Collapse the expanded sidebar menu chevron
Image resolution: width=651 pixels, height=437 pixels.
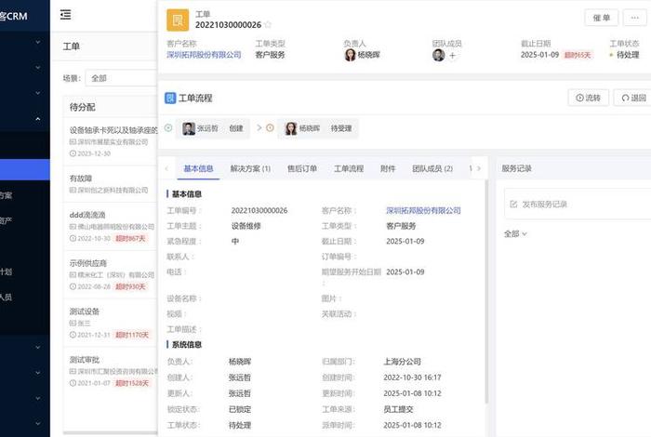(38, 119)
